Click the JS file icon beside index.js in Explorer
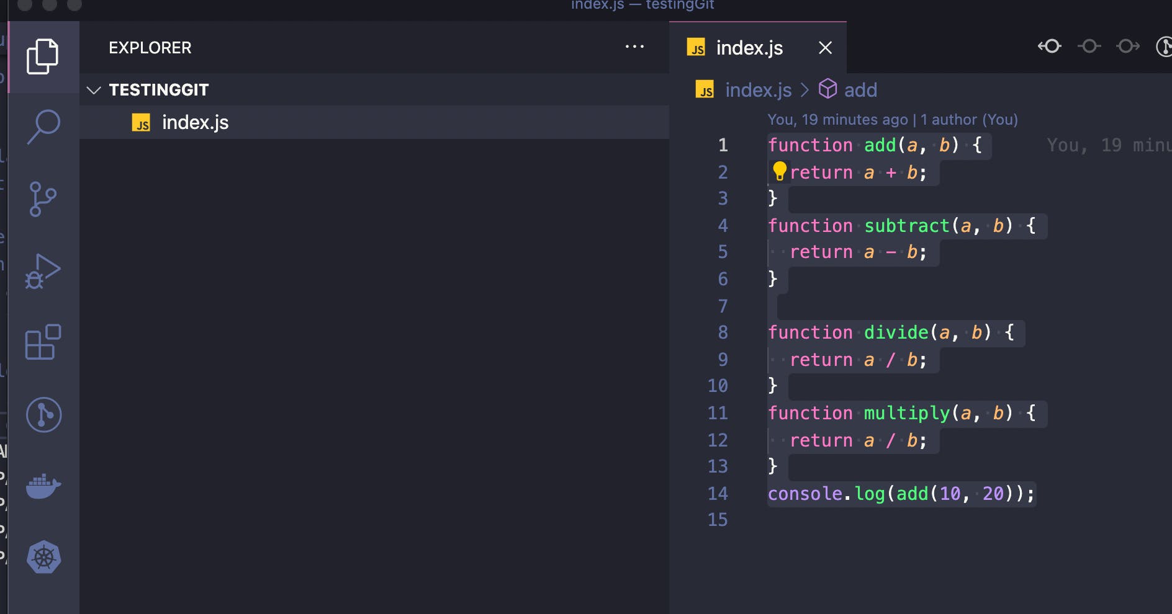 pyautogui.click(x=141, y=123)
